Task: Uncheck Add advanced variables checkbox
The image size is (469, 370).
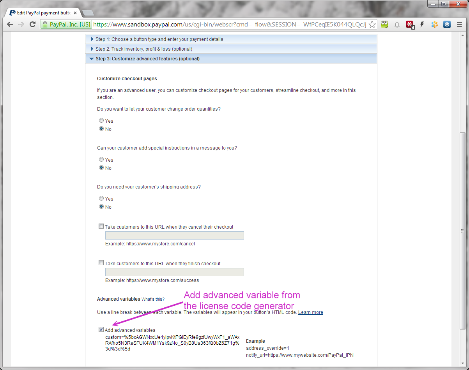Action: click(x=101, y=329)
